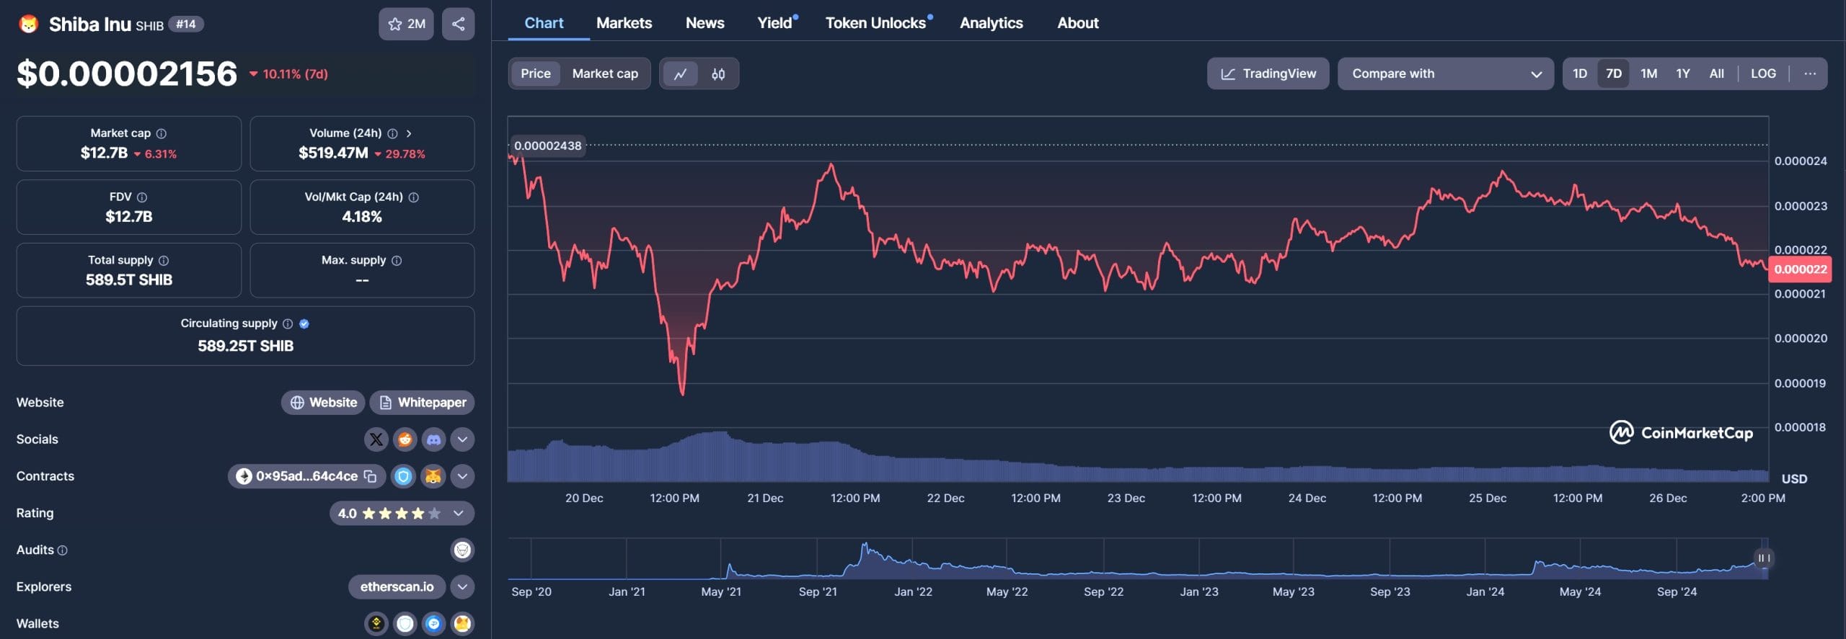Select the candlestick chart type
The image size is (1846, 639).
pos(718,73)
